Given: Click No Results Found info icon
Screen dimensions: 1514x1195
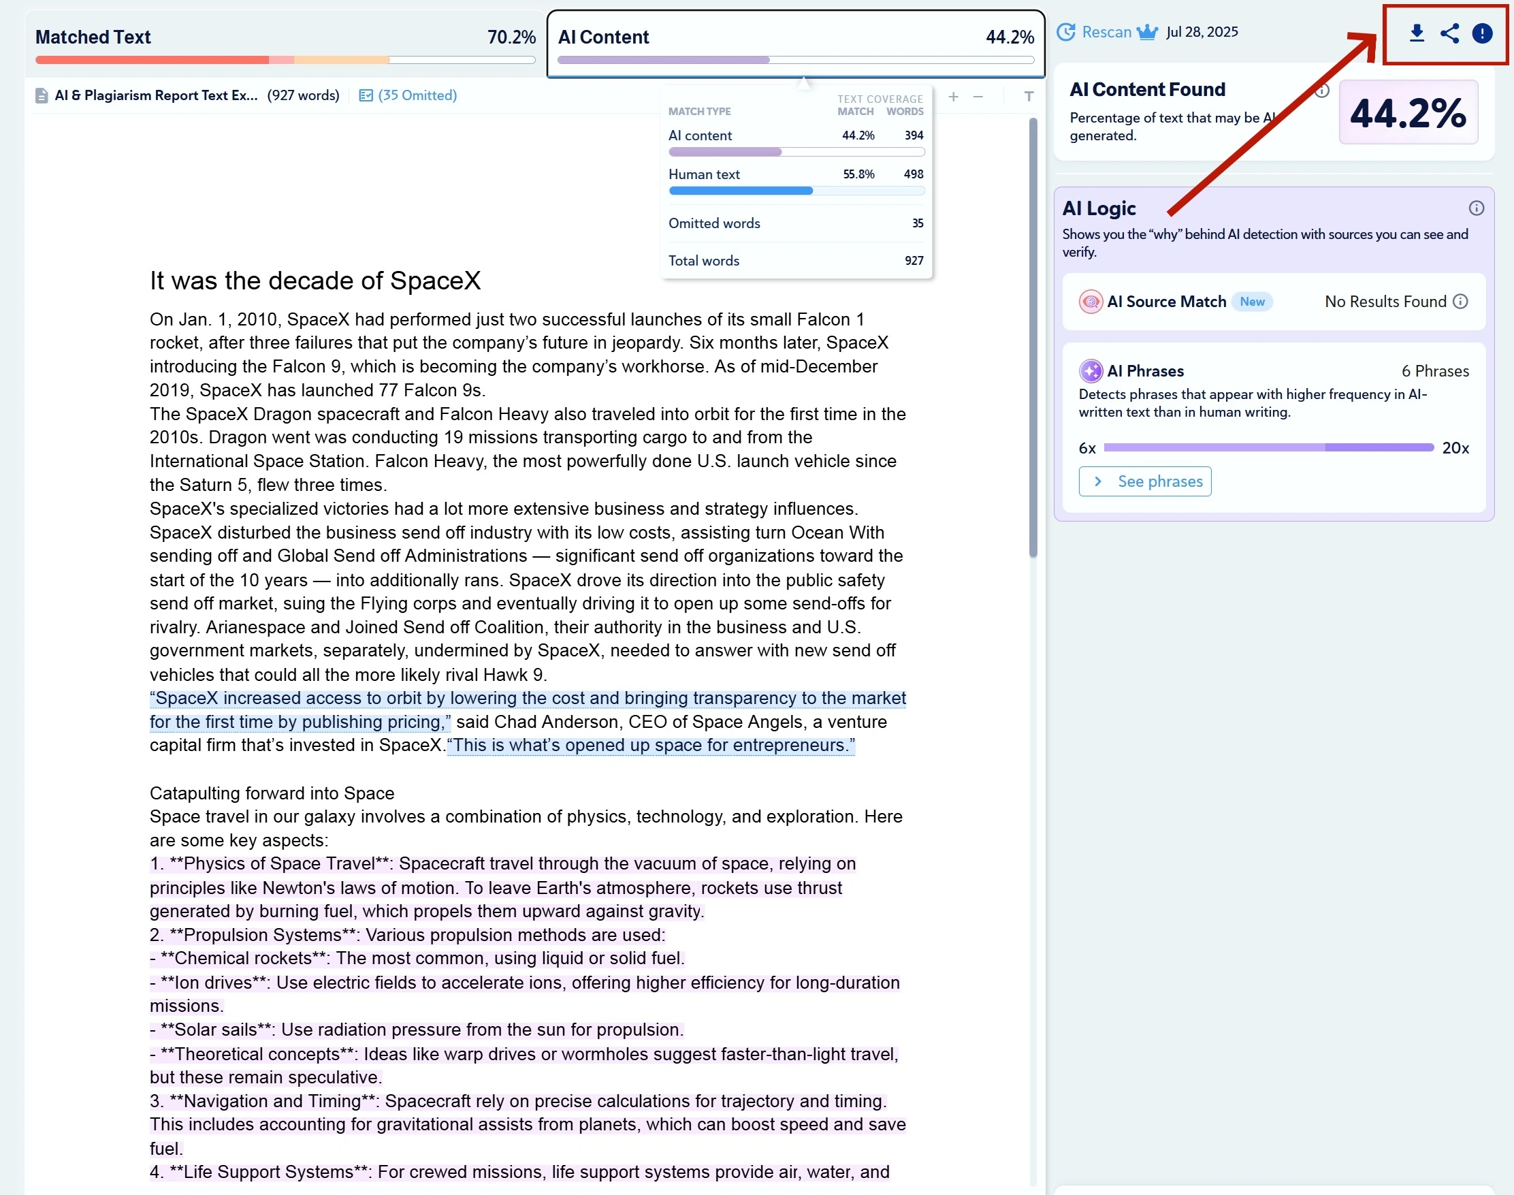Looking at the screenshot, I should coord(1460,302).
